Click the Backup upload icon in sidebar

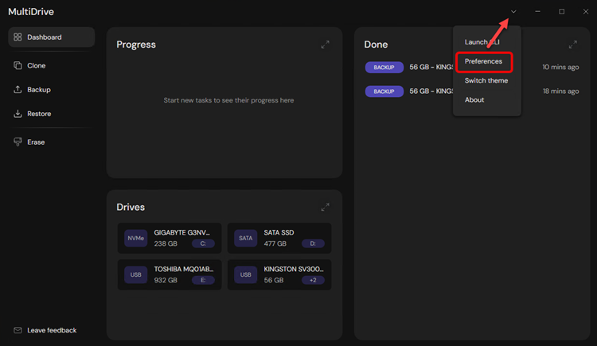[x=18, y=90]
